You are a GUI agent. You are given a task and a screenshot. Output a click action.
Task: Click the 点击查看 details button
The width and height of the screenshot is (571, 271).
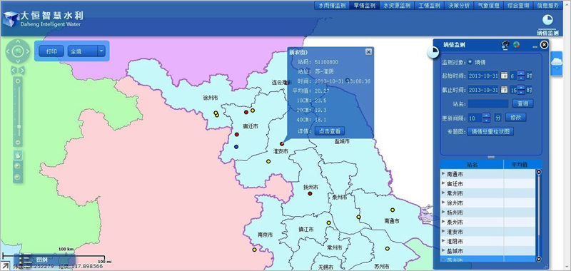coord(330,131)
